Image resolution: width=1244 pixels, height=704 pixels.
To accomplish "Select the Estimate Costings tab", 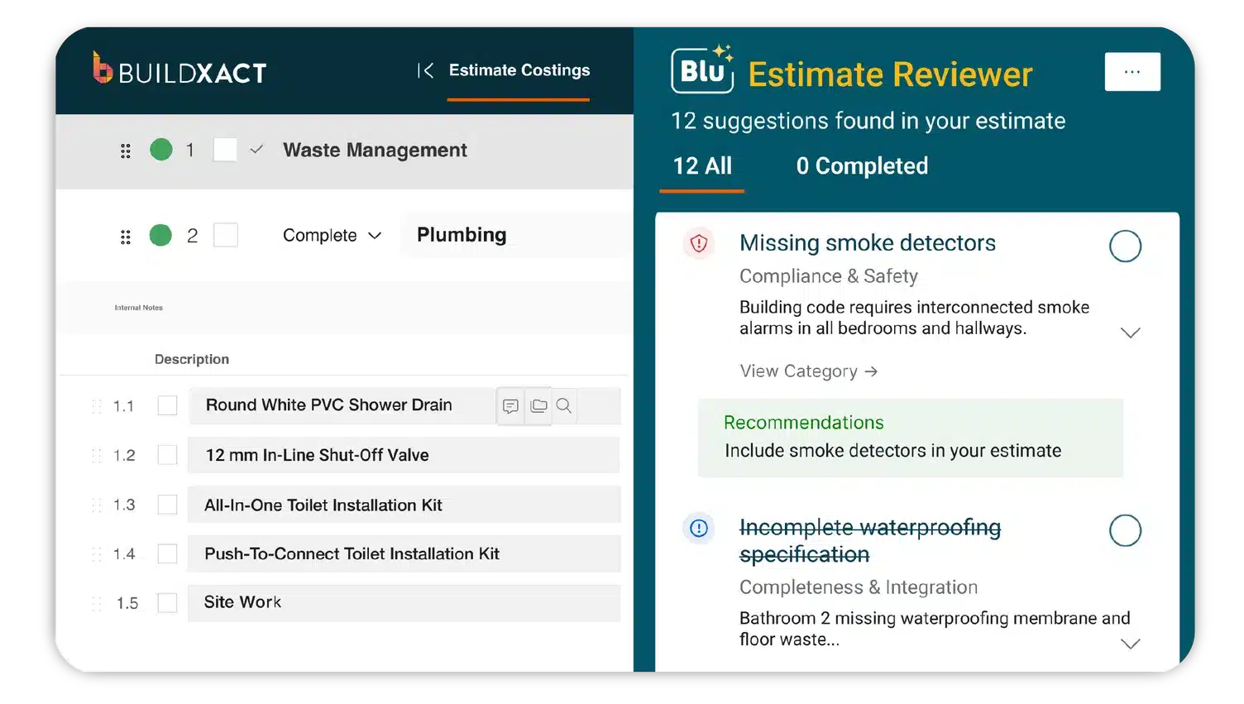I will point(519,71).
